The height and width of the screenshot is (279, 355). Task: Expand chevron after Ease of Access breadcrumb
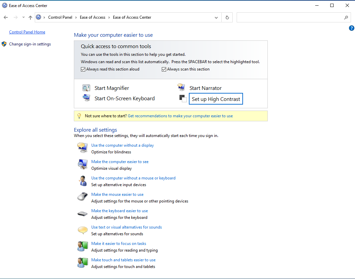click(x=109, y=17)
